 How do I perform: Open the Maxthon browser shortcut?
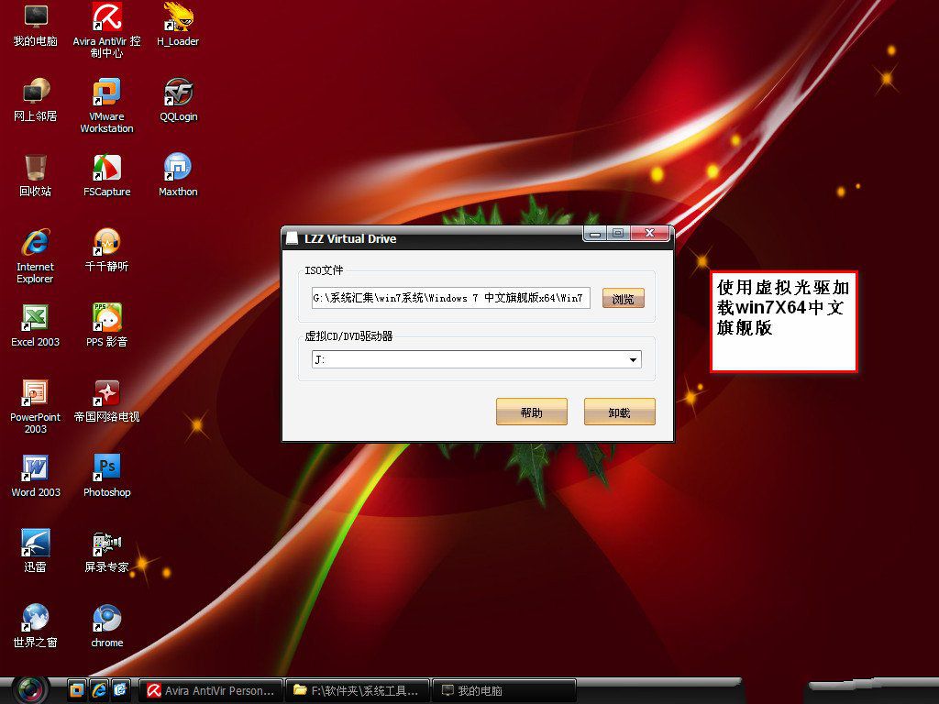tap(178, 168)
